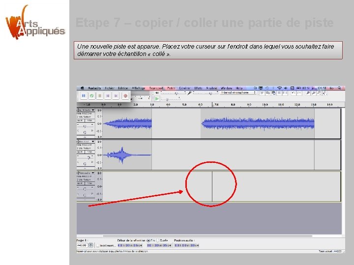Click the Pause transport button
Screen dimensions: 354x265
(x=84, y=96)
